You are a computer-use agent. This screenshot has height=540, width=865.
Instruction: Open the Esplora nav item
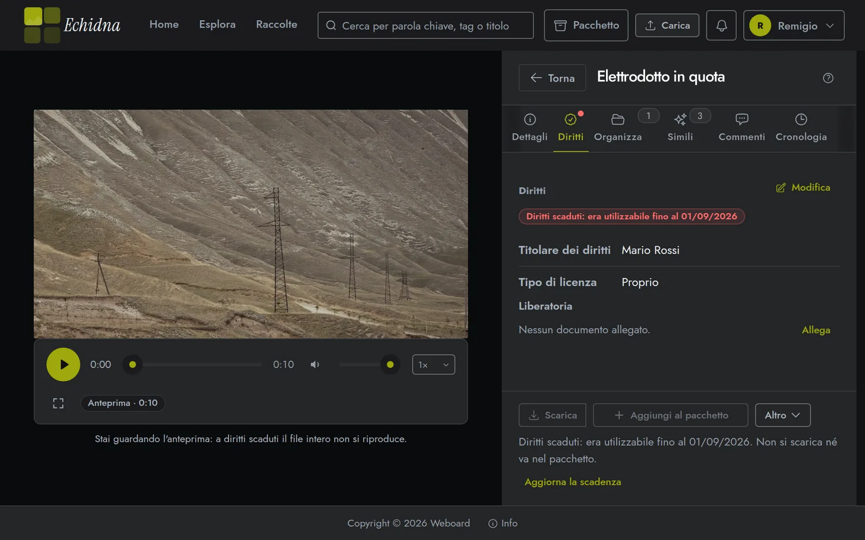[217, 24]
